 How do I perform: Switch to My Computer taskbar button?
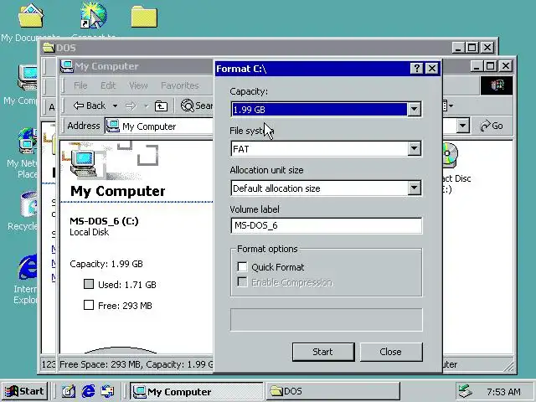click(x=197, y=391)
